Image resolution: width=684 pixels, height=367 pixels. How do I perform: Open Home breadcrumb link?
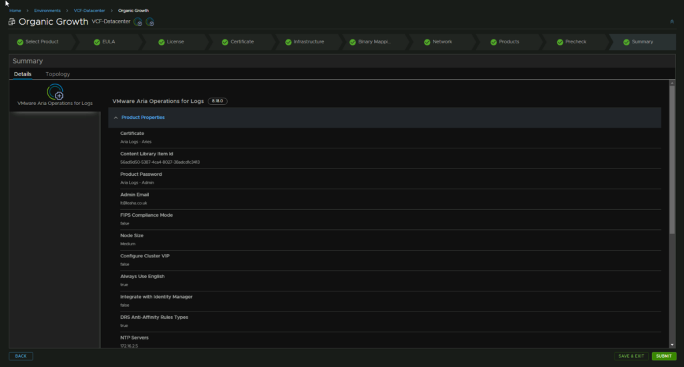pos(15,11)
